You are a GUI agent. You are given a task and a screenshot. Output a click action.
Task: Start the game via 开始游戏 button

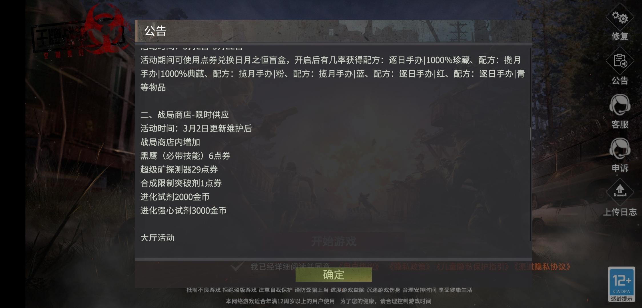click(334, 242)
